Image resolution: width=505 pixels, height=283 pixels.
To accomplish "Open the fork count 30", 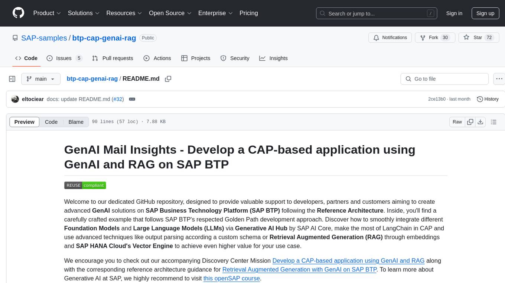I will [x=446, y=38].
